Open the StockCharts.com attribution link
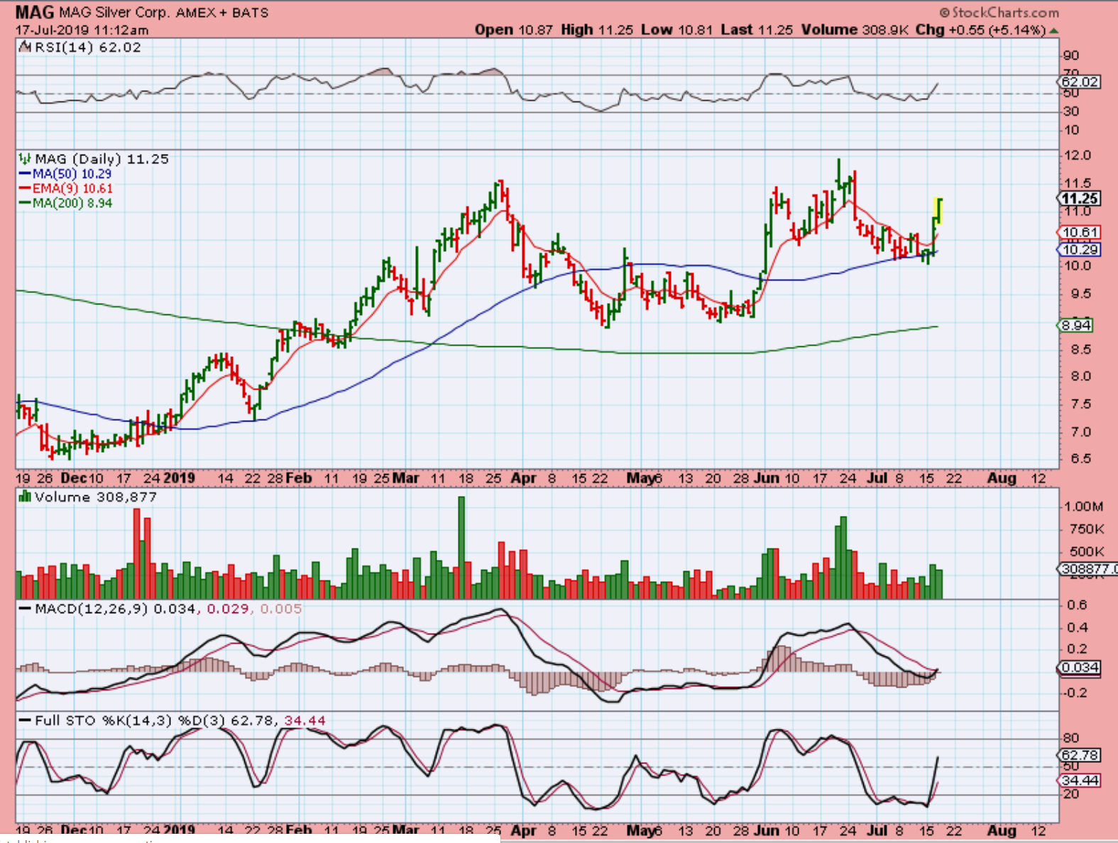The width and height of the screenshot is (1118, 843). point(999,13)
